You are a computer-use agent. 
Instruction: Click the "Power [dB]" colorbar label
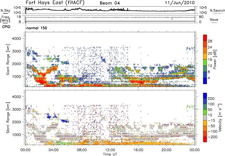click(215, 59)
